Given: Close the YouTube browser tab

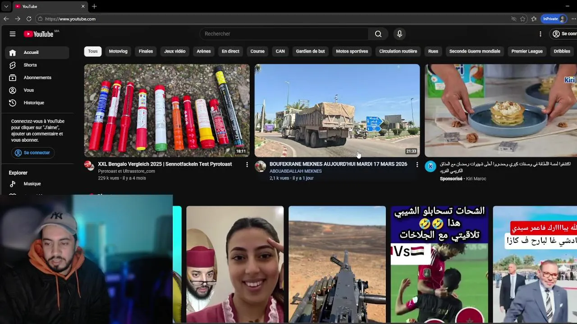Looking at the screenshot, I should click(x=83, y=6).
